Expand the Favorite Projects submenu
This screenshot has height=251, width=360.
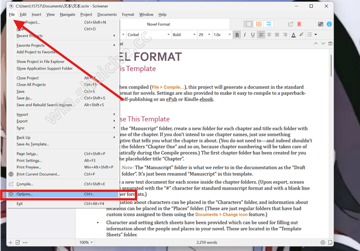[x=63, y=45]
